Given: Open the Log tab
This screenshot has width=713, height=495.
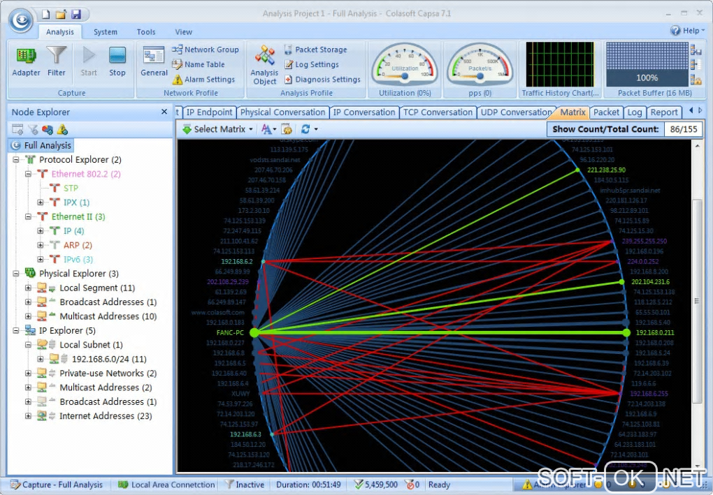Looking at the screenshot, I should (634, 112).
